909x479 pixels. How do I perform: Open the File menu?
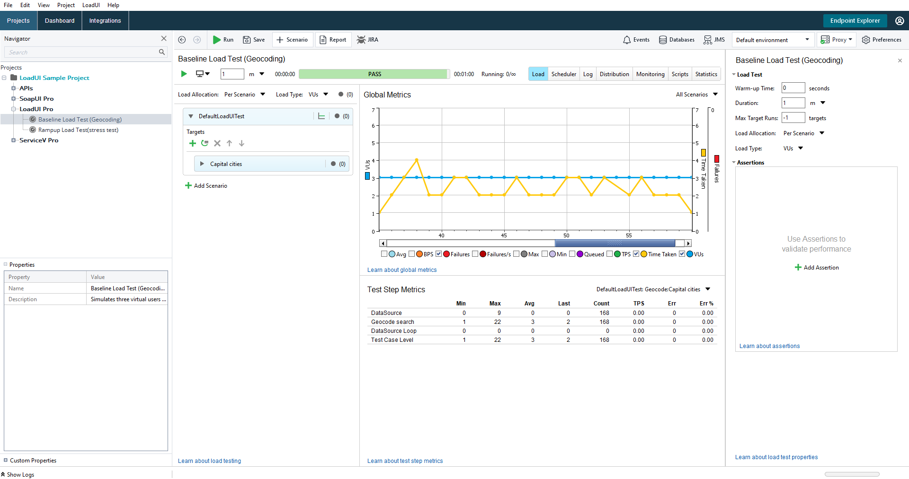coord(8,5)
